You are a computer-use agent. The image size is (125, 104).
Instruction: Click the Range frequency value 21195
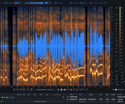[113, 99]
